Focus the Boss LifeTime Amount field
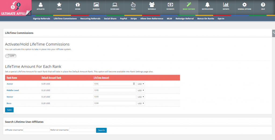The height and width of the screenshot is (140, 275). click(x=115, y=103)
